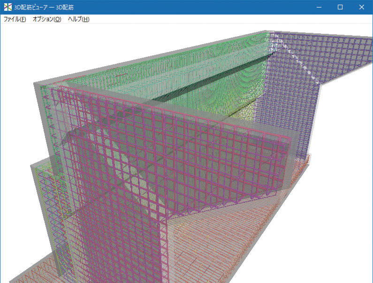Click the 3D配筋ビューア app icon

(8, 7)
